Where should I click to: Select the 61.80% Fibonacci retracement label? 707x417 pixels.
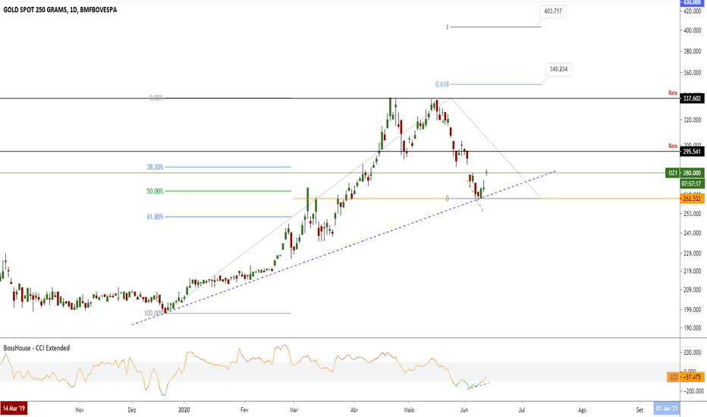[x=155, y=217]
